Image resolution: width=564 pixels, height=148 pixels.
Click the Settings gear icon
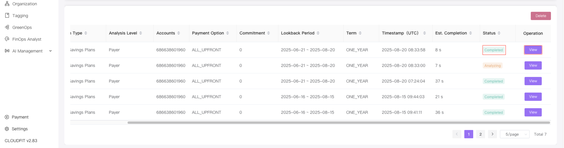coord(7,129)
